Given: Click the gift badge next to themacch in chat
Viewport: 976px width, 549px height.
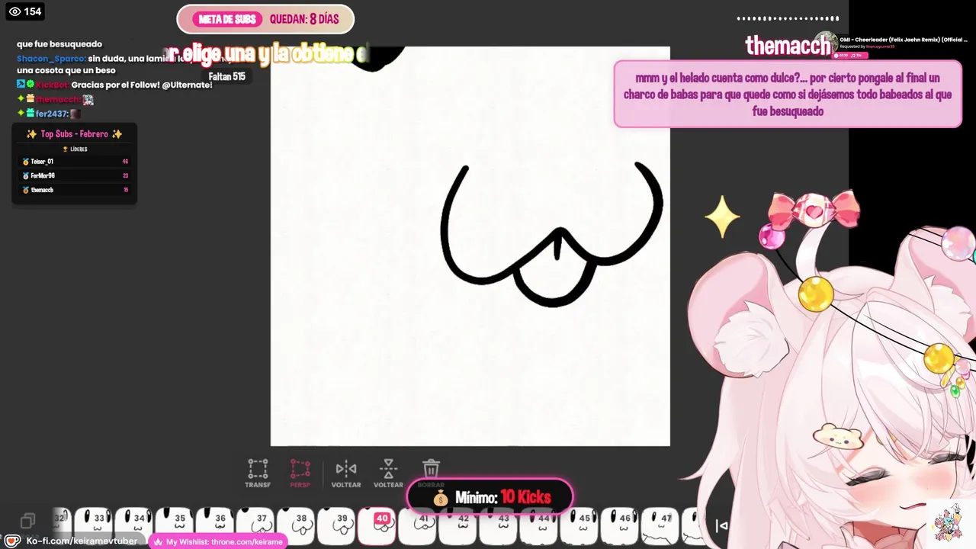Looking at the screenshot, I should pyautogui.click(x=30, y=99).
